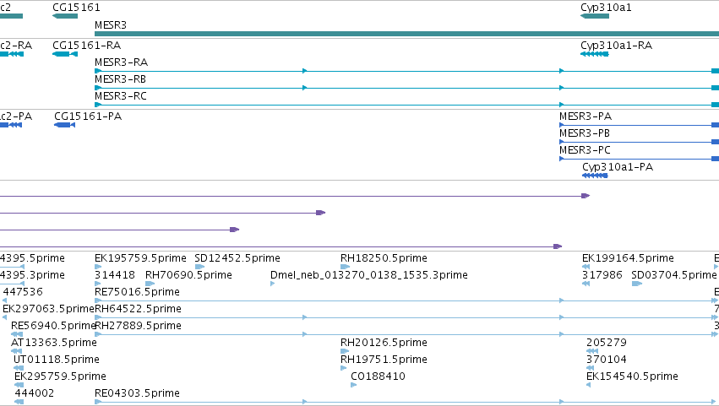Select RH27889.5prime EST label
The image size is (719, 406).
[x=138, y=327]
